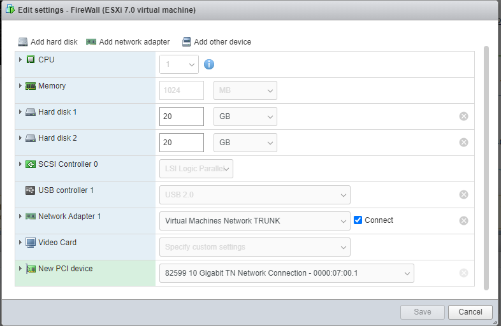This screenshot has width=501, height=326.
Task: Click the Save button
Action: click(x=421, y=312)
